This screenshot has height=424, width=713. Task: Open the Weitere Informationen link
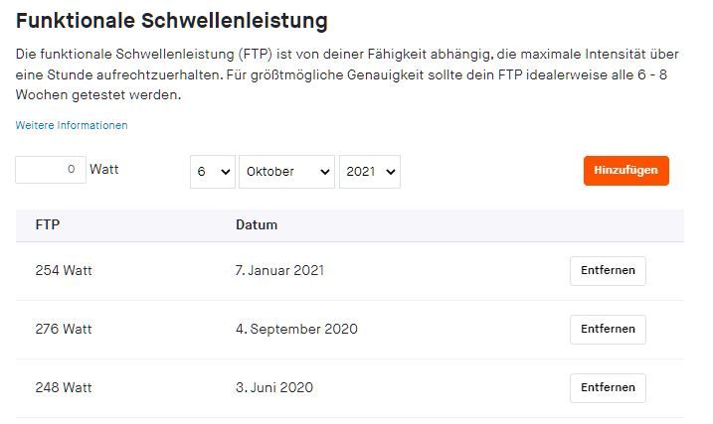coord(72,125)
